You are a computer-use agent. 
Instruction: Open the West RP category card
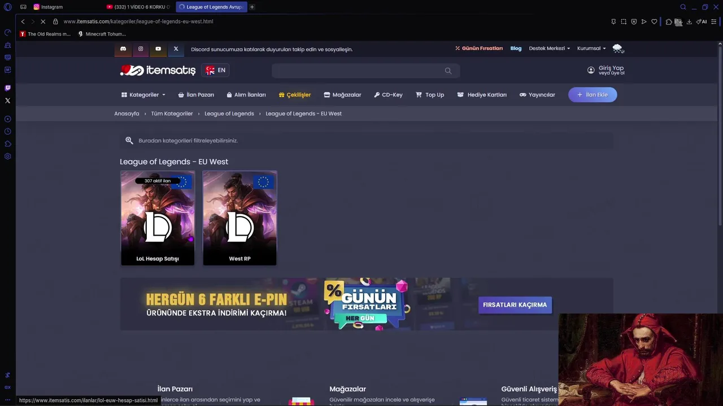[239, 218]
